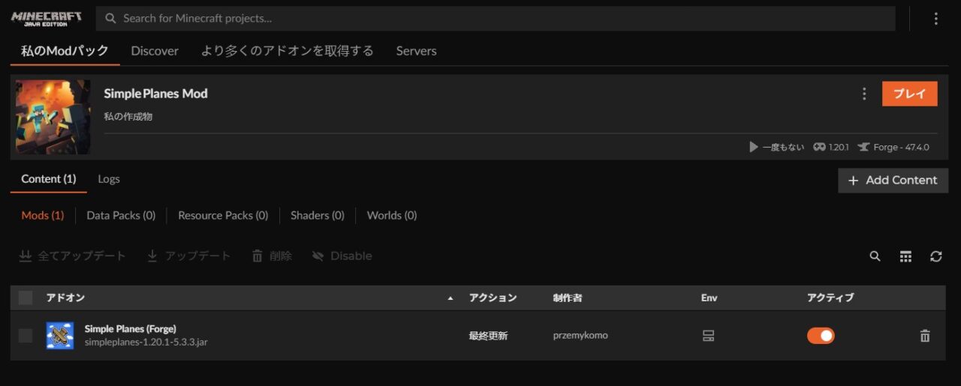Open the 私のModパック tab
Image resolution: width=961 pixels, height=386 pixels.
[65, 51]
